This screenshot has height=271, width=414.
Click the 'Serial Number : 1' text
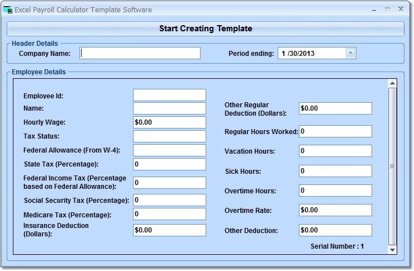[x=337, y=246]
